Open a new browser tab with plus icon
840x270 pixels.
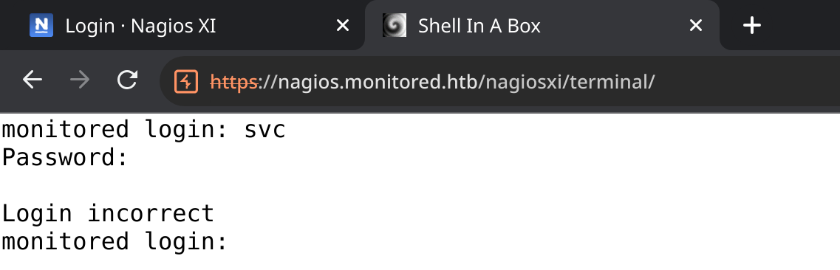pyautogui.click(x=752, y=25)
